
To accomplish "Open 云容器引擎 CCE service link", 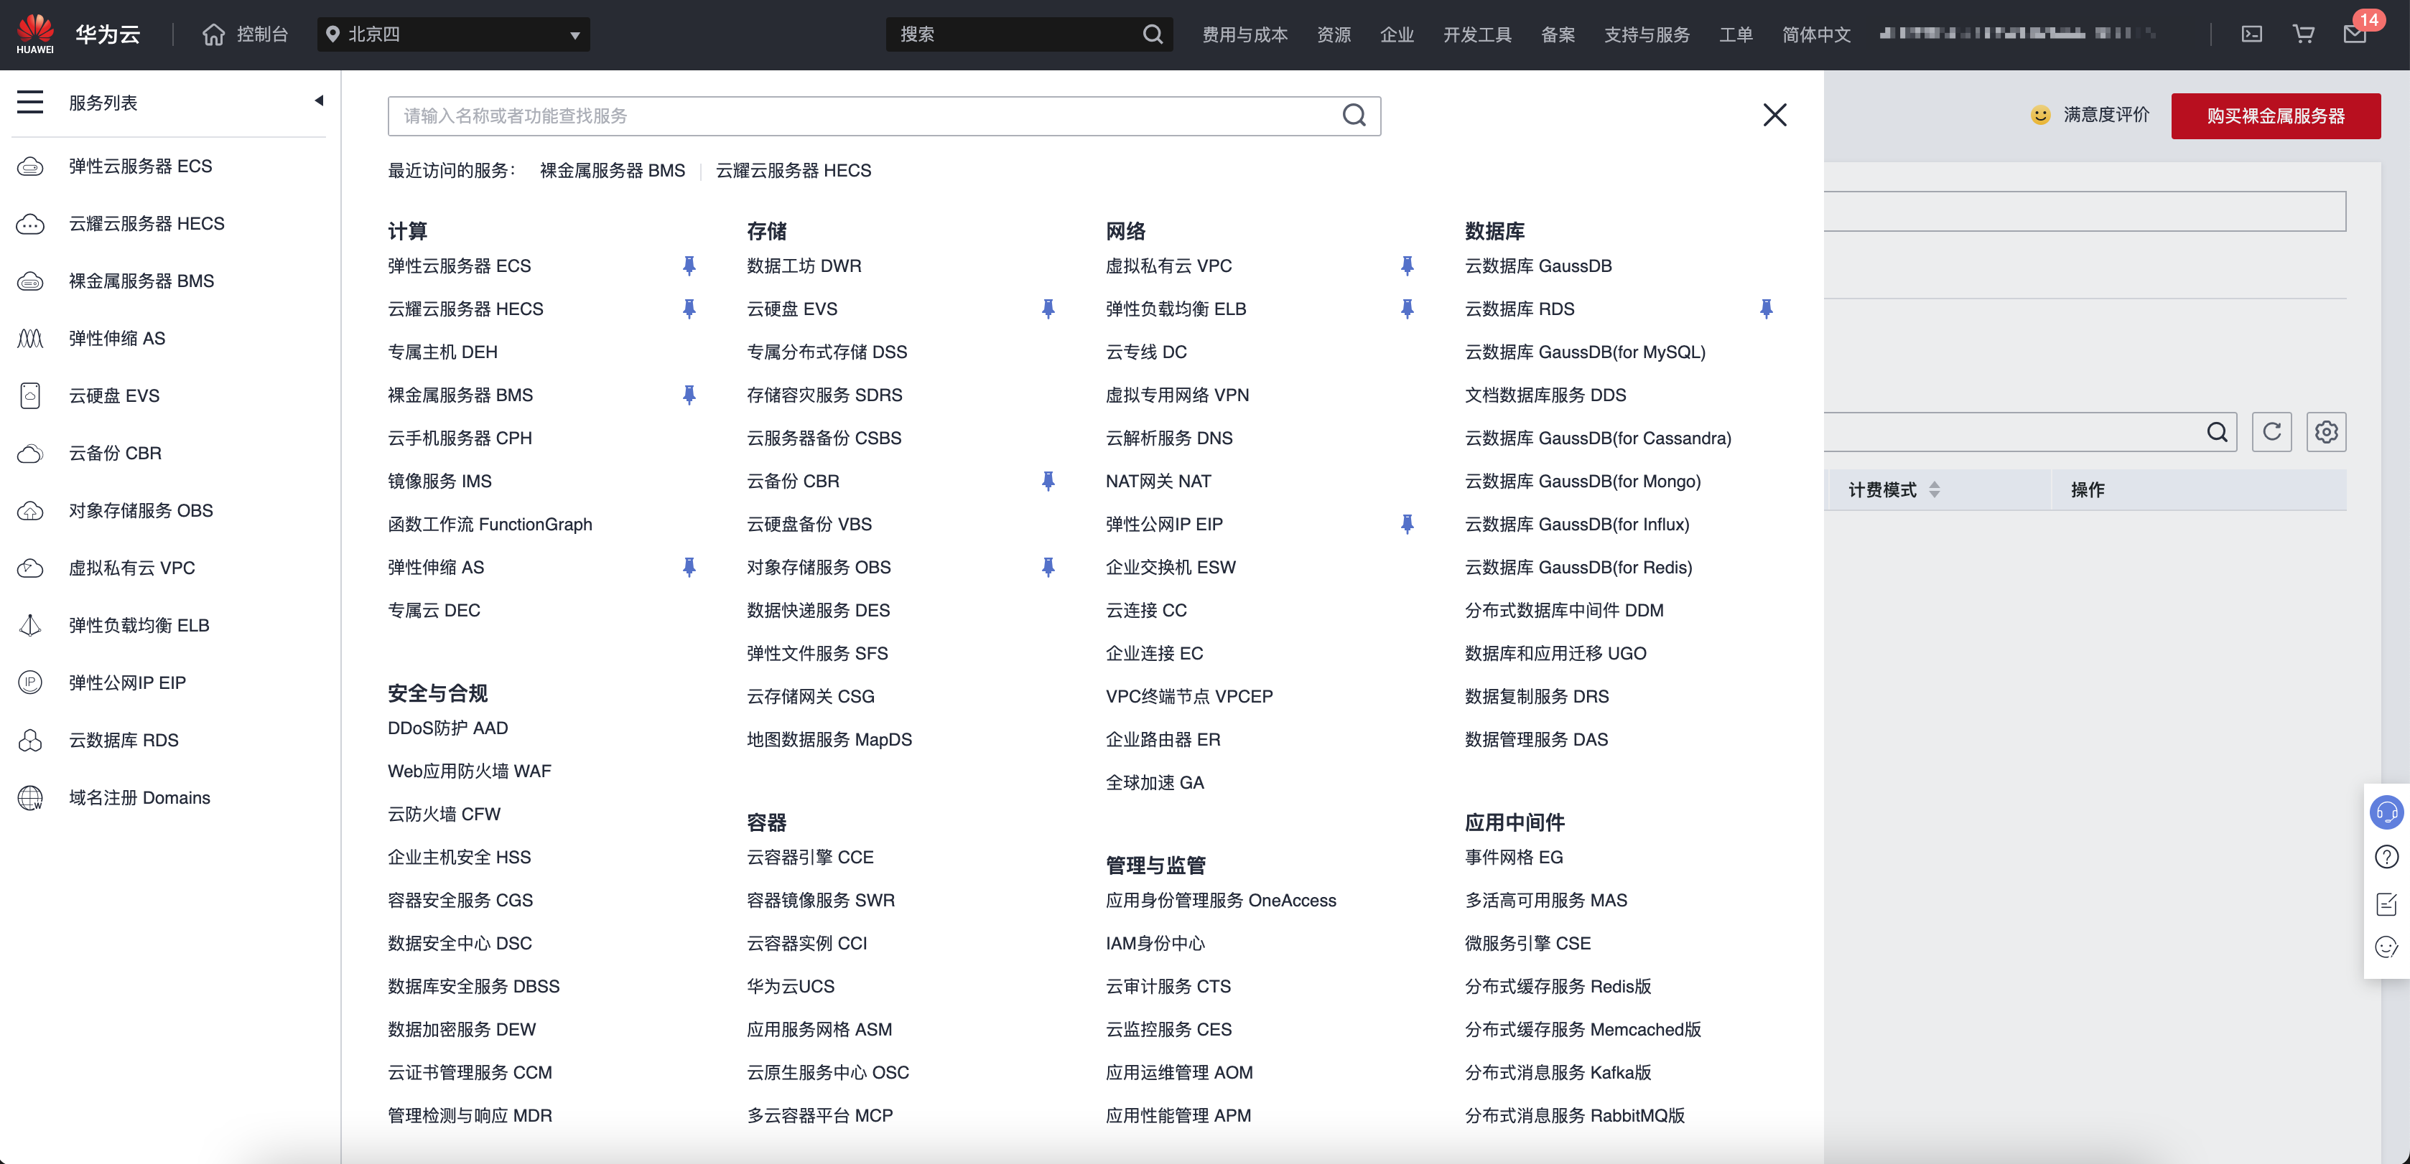I will pyautogui.click(x=810, y=858).
